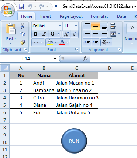Open the Undo history dropdown arrow
The width and height of the screenshot is (137, 158).
[35, 6]
